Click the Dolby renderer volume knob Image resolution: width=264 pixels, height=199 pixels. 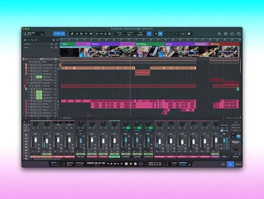pos(236,148)
